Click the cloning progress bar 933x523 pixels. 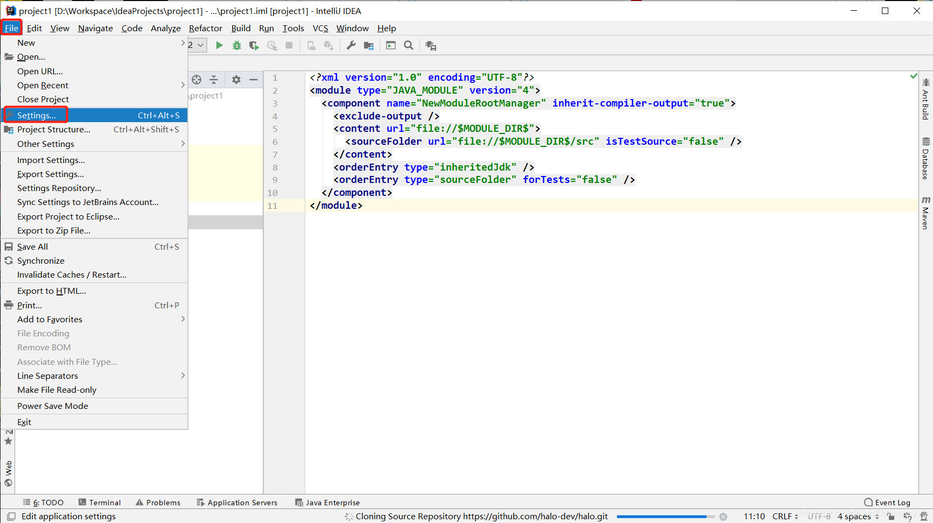tap(666, 517)
